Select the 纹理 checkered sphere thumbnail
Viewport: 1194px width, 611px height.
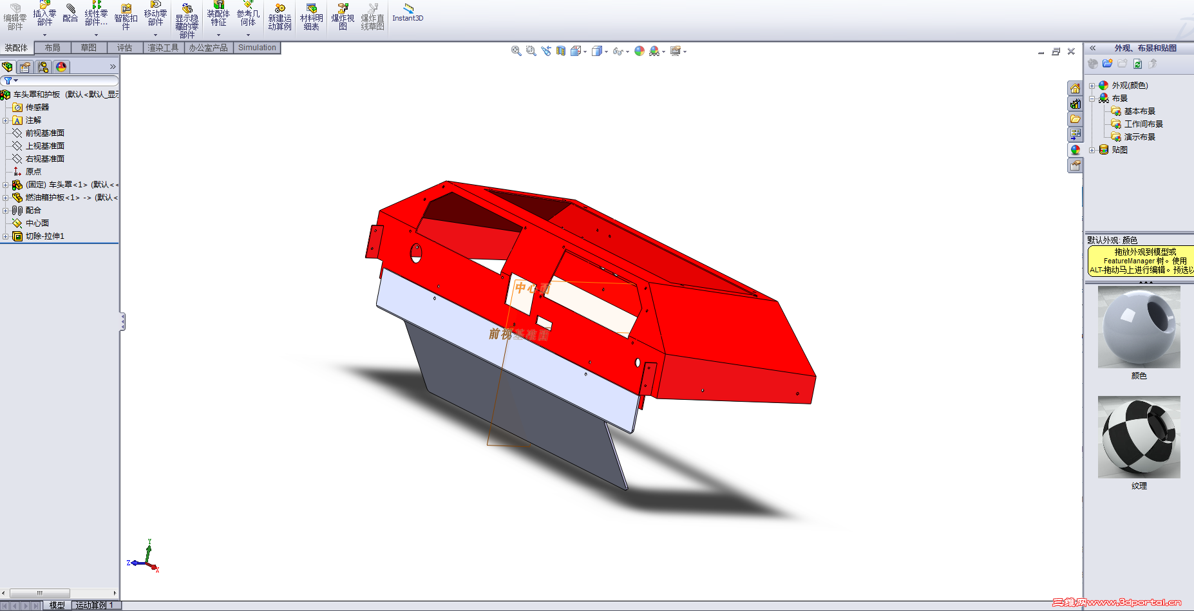tap(1139, 437)
